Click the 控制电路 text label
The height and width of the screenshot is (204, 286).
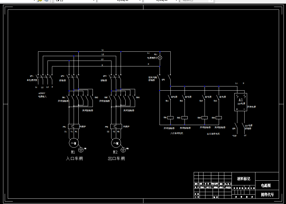pos(153,77)
